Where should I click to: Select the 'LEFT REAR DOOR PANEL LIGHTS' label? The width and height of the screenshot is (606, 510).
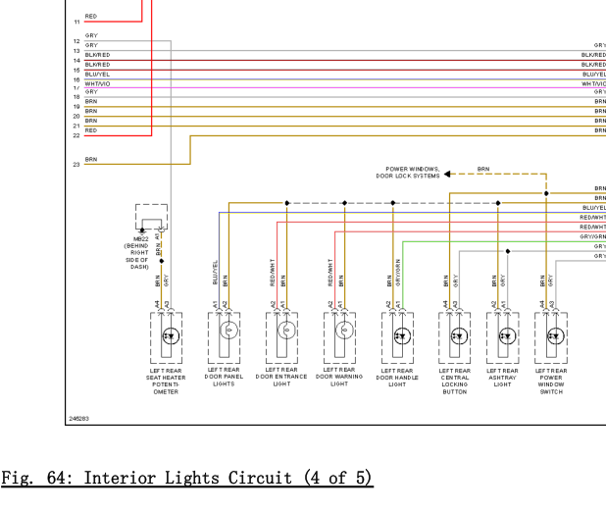(224, 377)
